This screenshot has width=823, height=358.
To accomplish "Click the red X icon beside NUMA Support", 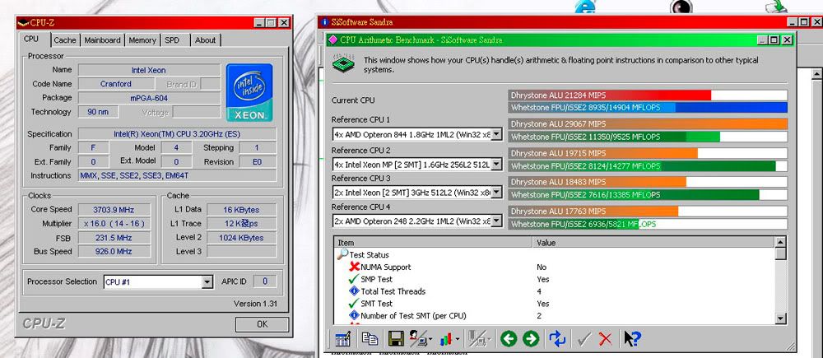I will click(x=355, y=267).
